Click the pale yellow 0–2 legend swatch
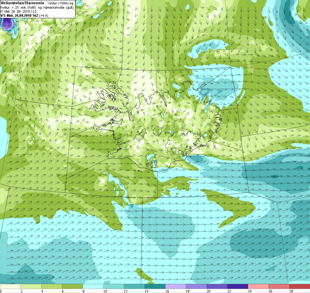310x293 pixels. (10, 286)
